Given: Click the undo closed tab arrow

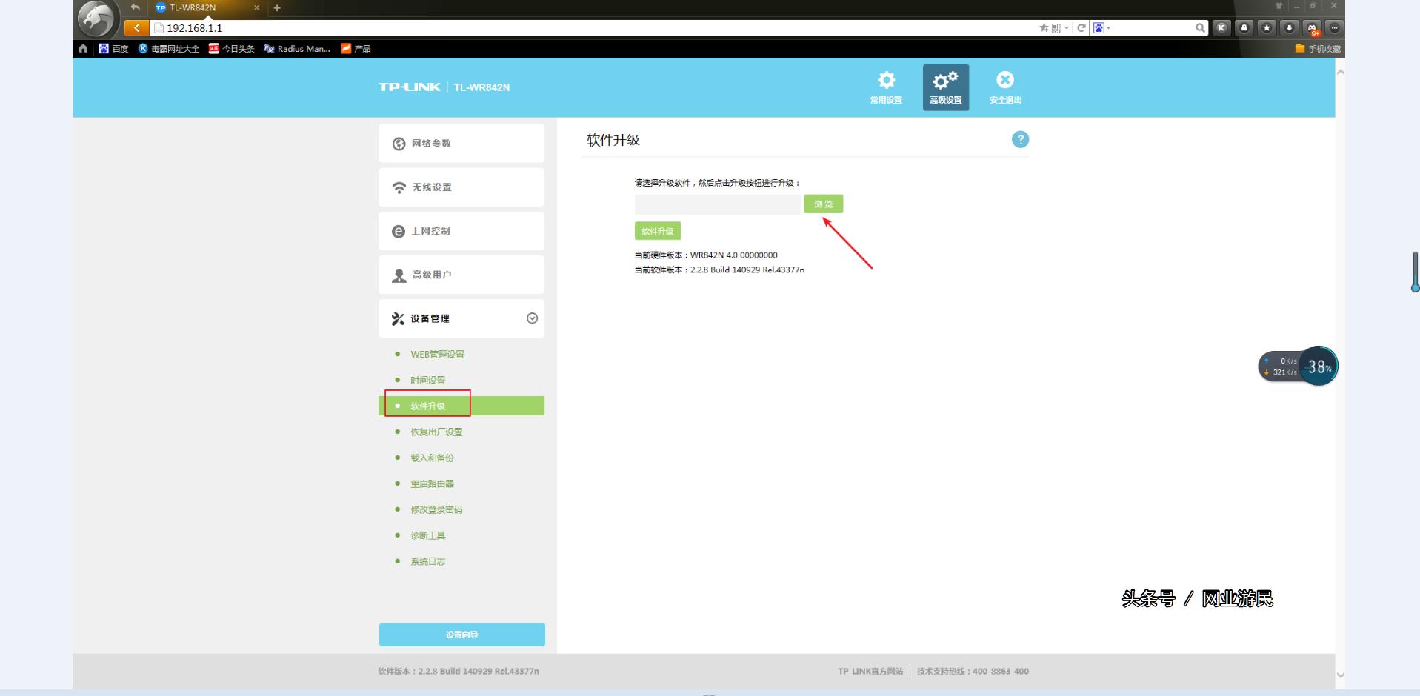Looking at the screenshot, I should (x=135, y=7).
